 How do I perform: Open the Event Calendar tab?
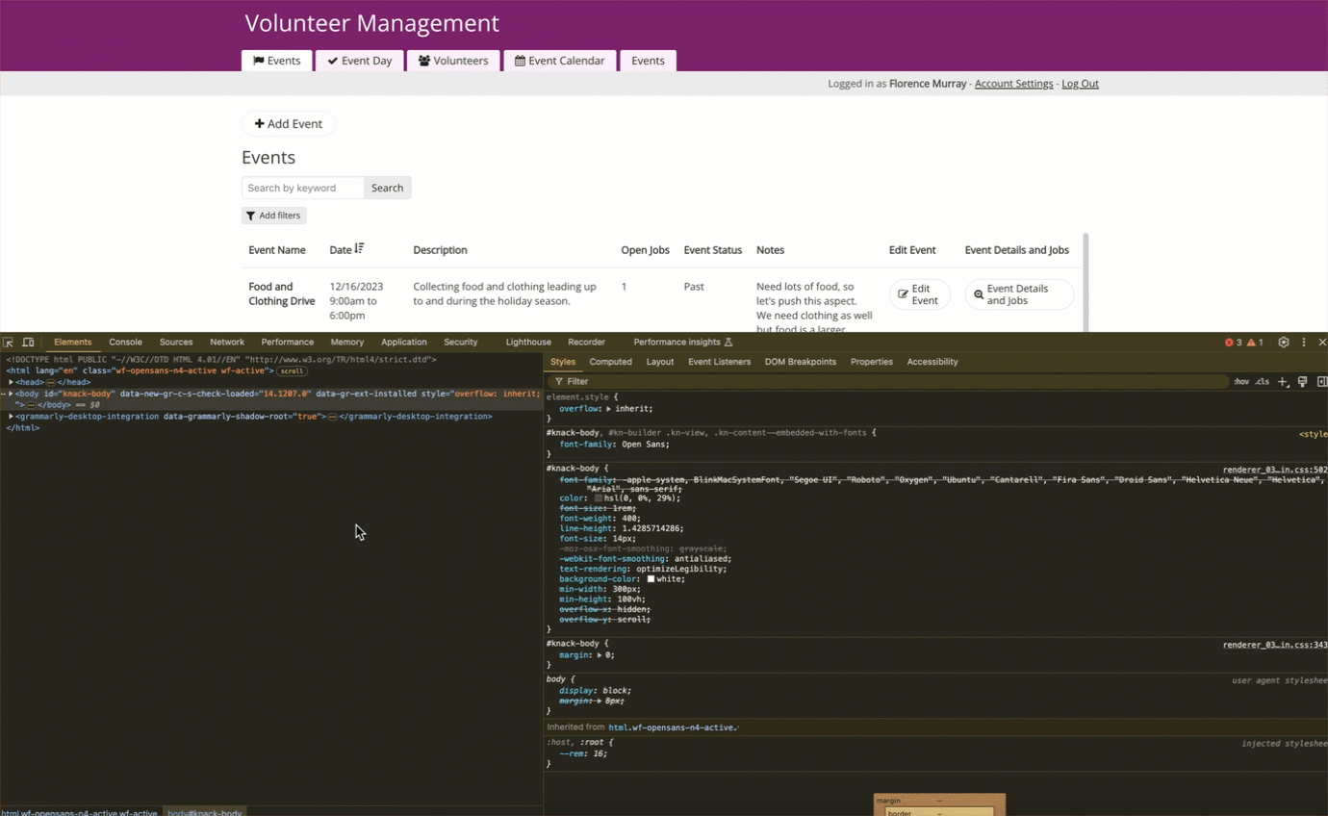[559, 61]
